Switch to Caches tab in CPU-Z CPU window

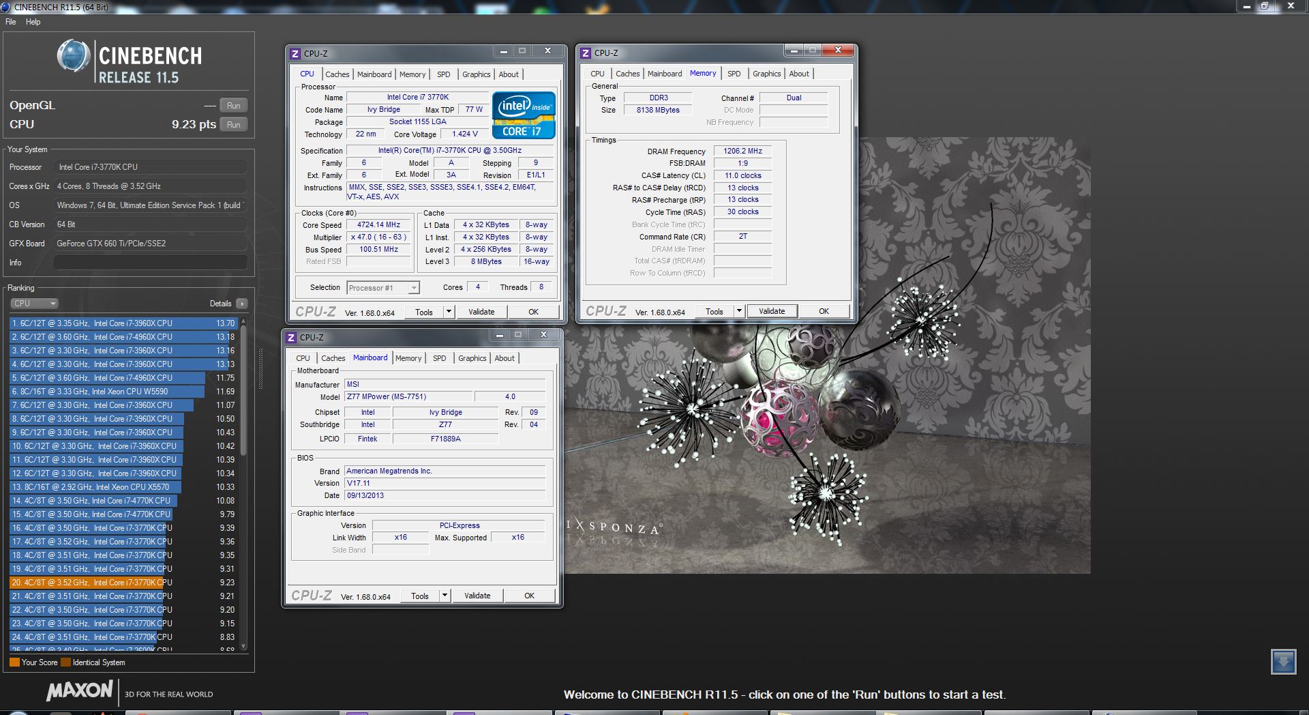click(337, 74)
